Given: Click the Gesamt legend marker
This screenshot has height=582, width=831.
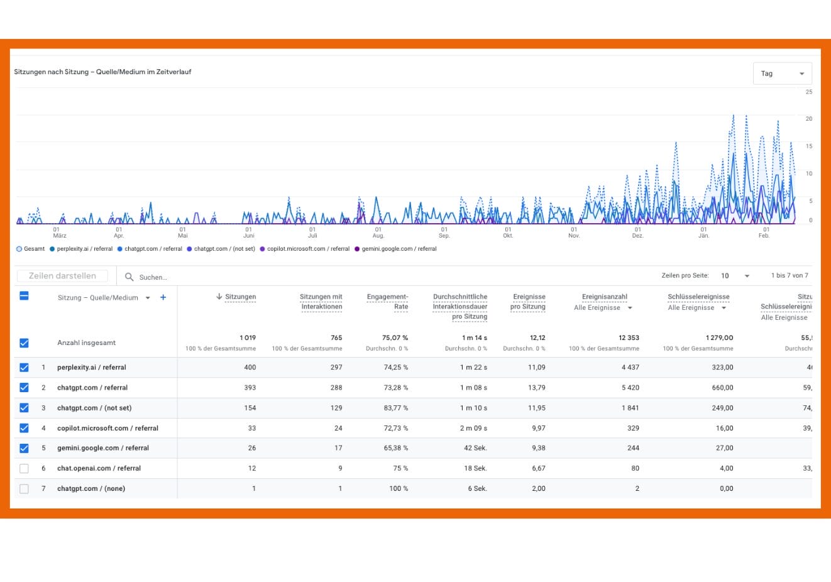Looking at the screenshot, I should [x=19, y=249].
